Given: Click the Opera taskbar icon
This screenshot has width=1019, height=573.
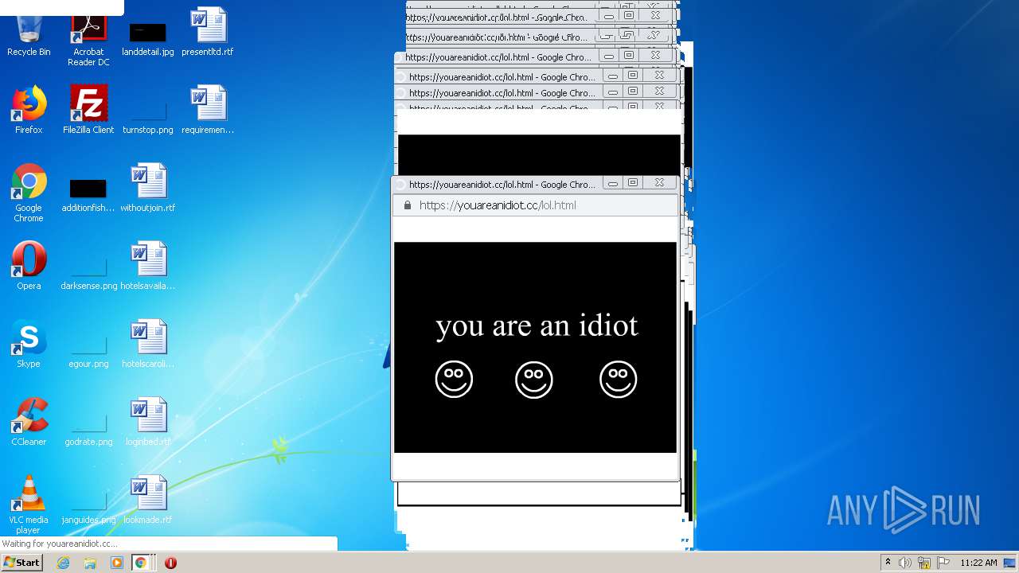Looking at the screenshot, I should pyautogui.click(x=170, y=563).
